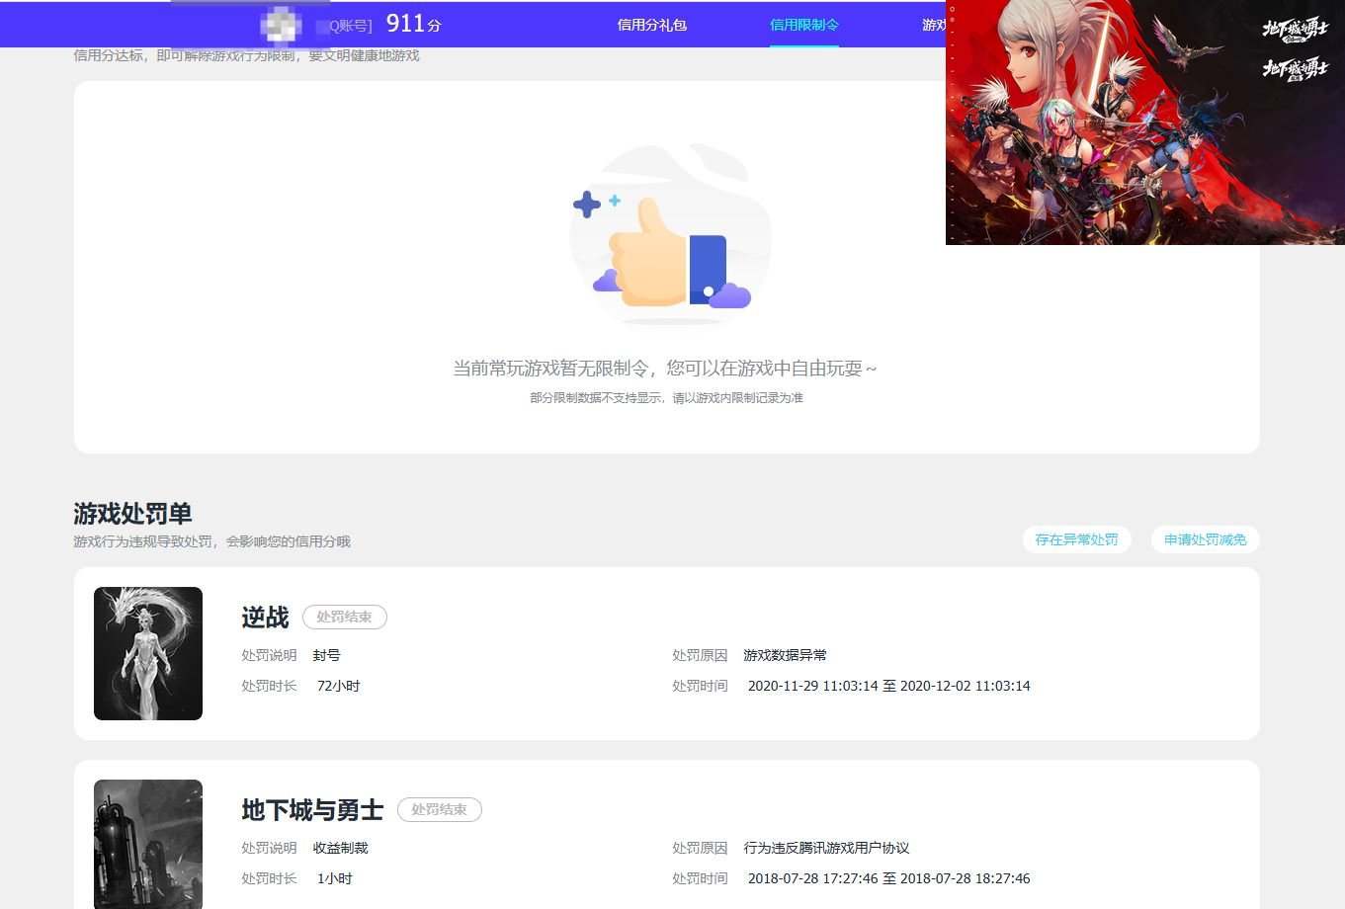
Task: Click 存在异常处罚 button
Action: [1076, 539]
